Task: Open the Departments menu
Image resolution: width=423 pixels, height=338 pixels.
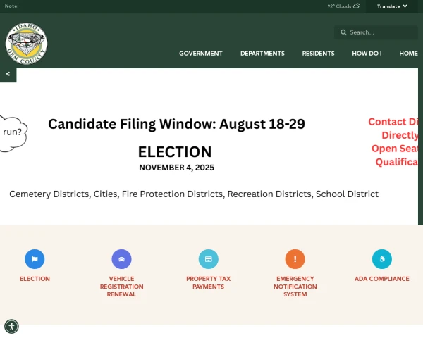Action: pos(262,54)
